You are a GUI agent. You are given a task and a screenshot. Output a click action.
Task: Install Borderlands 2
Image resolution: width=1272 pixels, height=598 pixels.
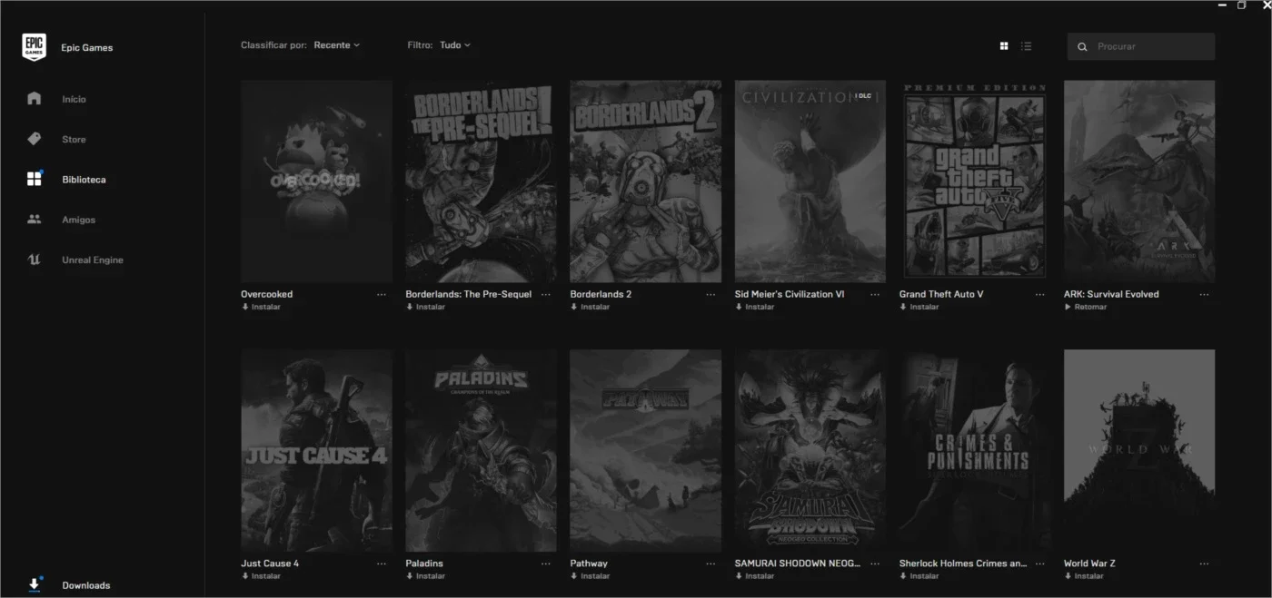pos(590,307)
